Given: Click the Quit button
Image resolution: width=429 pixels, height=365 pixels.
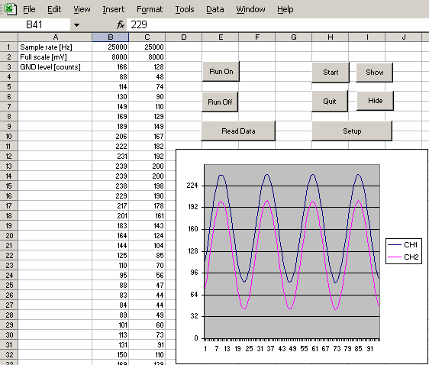Looking at the screenshot, I should 330,102.
